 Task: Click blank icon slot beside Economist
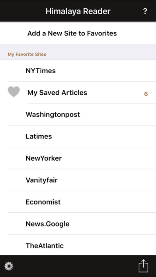[x=14, y=202]
